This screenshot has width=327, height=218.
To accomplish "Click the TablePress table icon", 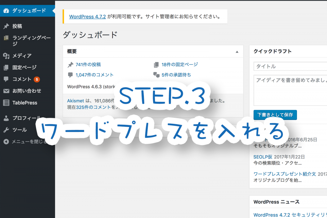I will pos(6,103).
